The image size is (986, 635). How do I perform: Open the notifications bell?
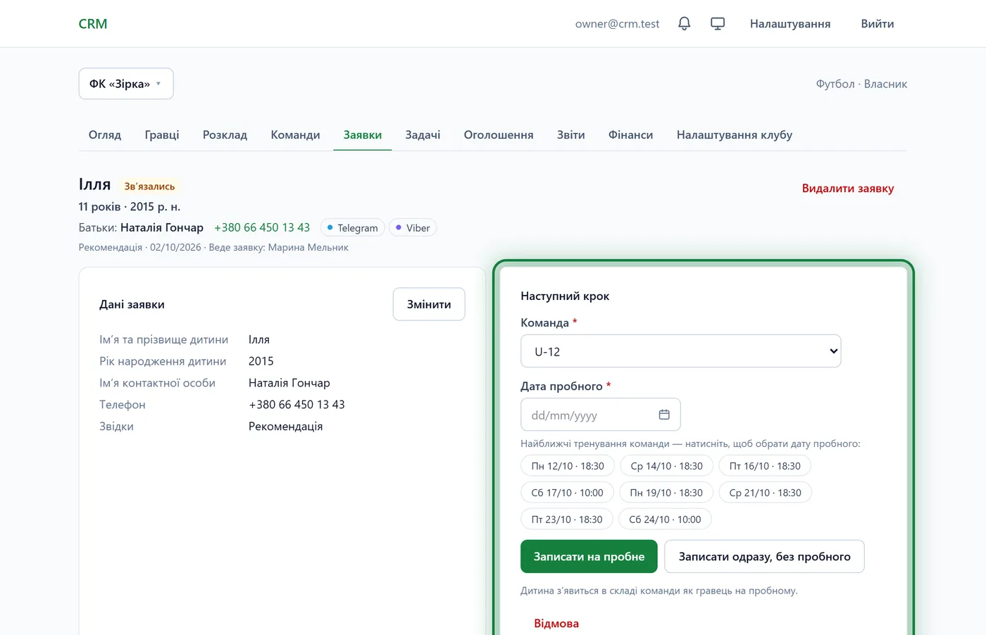click(x=684, y=24)
